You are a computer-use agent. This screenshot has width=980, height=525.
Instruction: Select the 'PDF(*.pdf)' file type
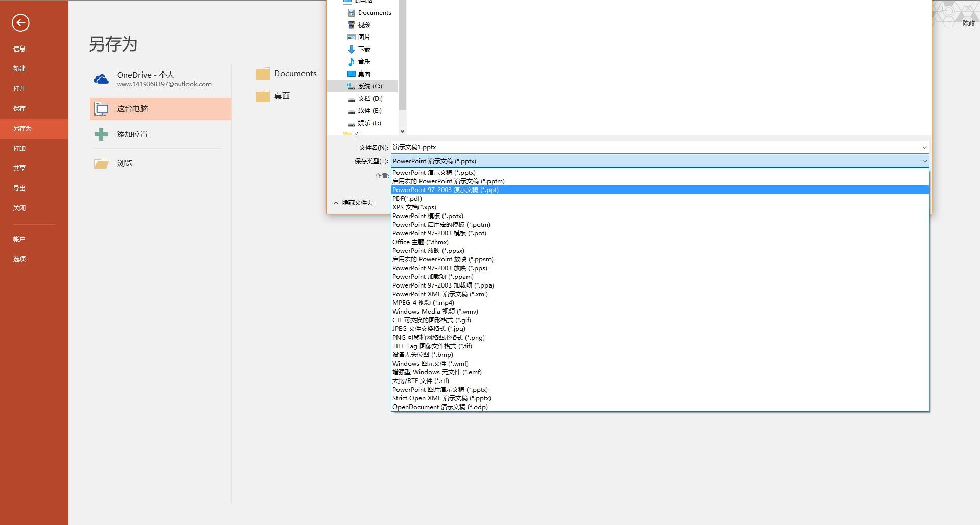660,199
